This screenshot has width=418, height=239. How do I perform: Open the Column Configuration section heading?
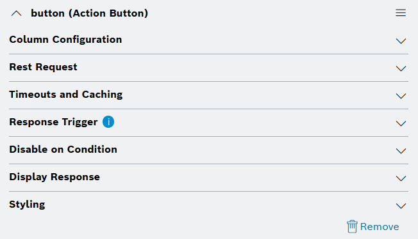[65, 40]
